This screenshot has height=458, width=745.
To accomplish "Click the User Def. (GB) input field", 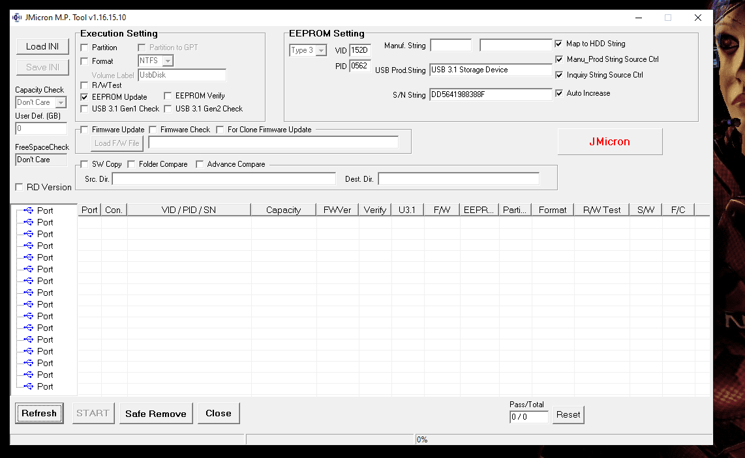I will coord(41,128).
